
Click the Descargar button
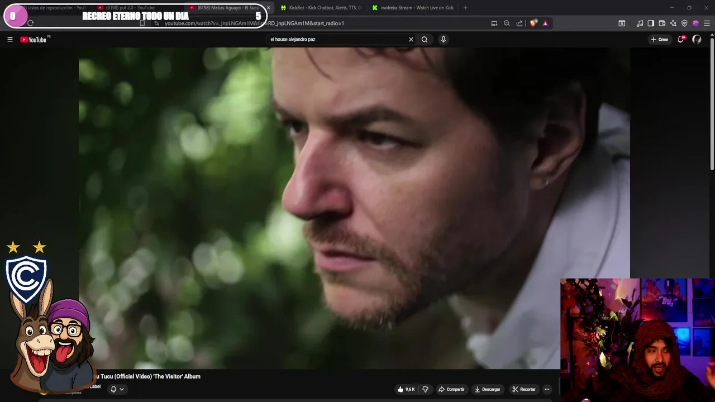tap(488, 389)
